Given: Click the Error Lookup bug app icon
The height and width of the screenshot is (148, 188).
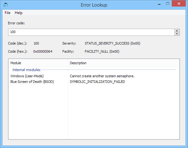Looking at the screenshot, I should (x=6, y=5).
